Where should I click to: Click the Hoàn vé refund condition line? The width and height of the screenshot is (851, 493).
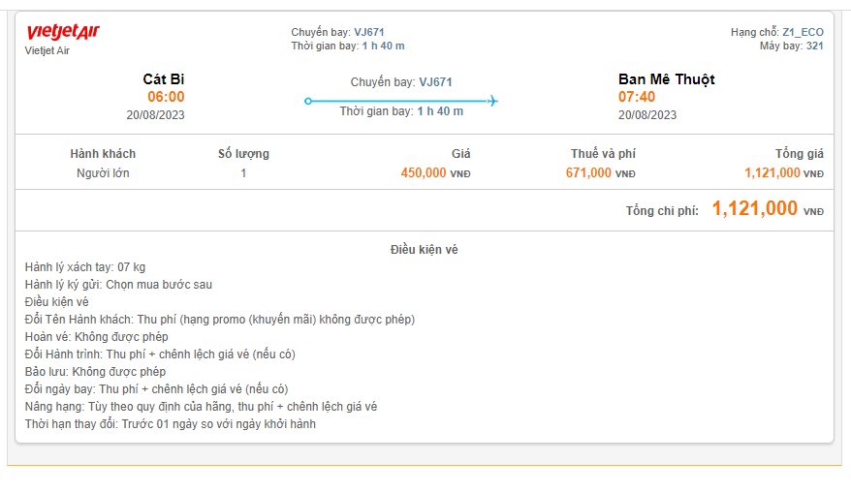point(96,337)
